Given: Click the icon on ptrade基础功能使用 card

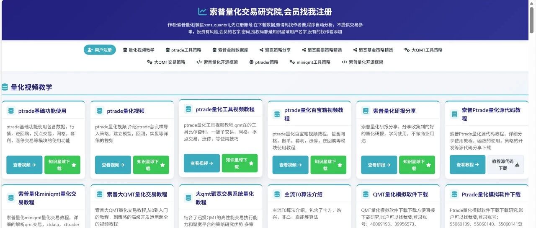Looking at the screenshot, I should point(11,111).
